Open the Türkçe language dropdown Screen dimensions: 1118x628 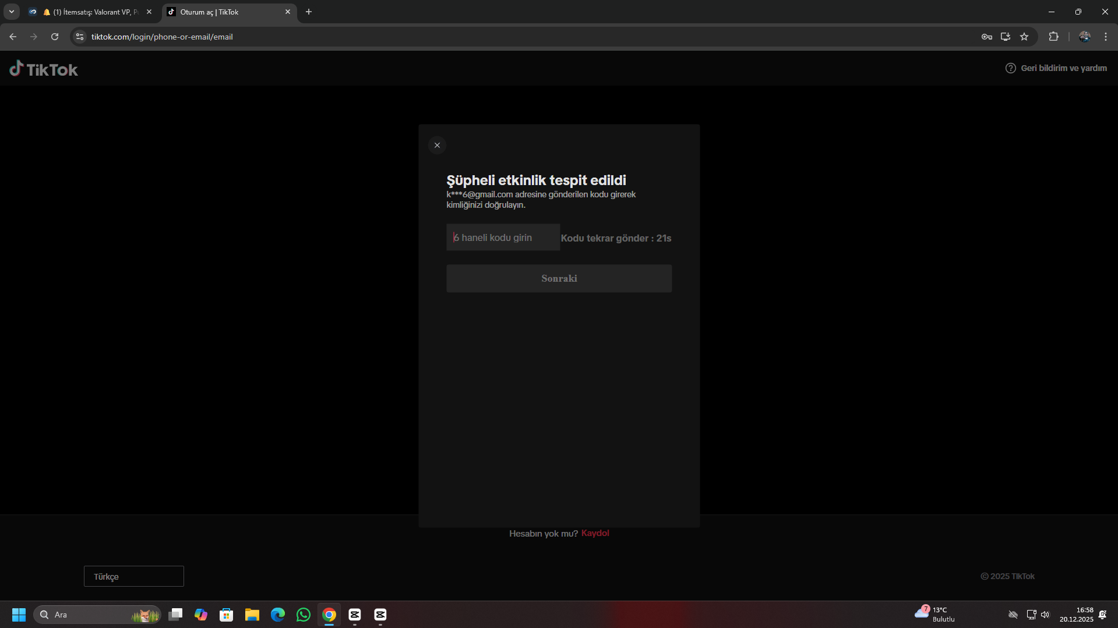(x=134, y=576)
